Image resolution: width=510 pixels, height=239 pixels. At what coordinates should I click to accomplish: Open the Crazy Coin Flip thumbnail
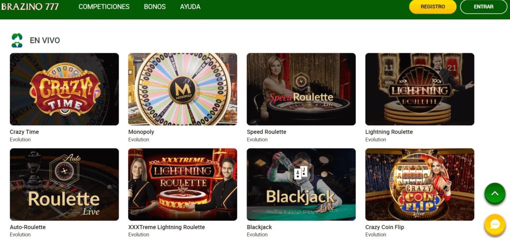coord(420,184)
